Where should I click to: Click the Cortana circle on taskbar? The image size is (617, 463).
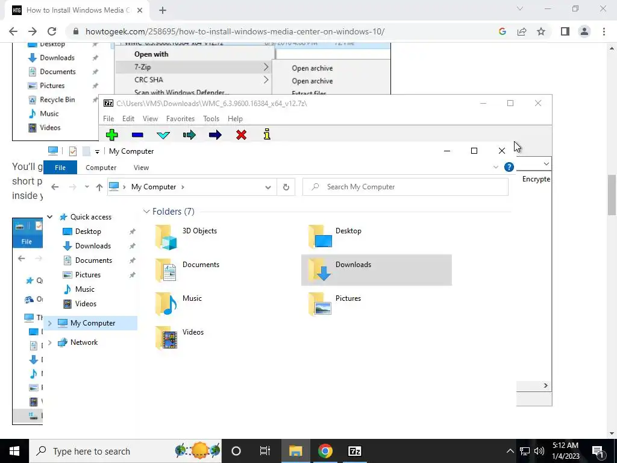(x=236, y=451)
